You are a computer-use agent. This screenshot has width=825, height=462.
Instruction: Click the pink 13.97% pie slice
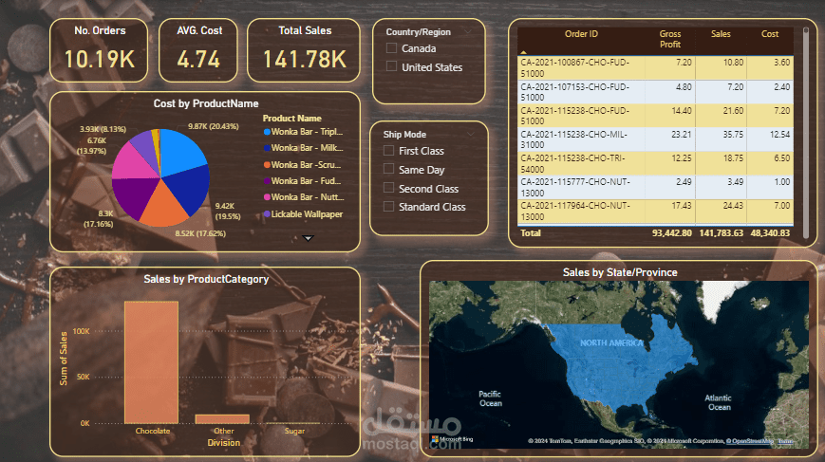132,163
